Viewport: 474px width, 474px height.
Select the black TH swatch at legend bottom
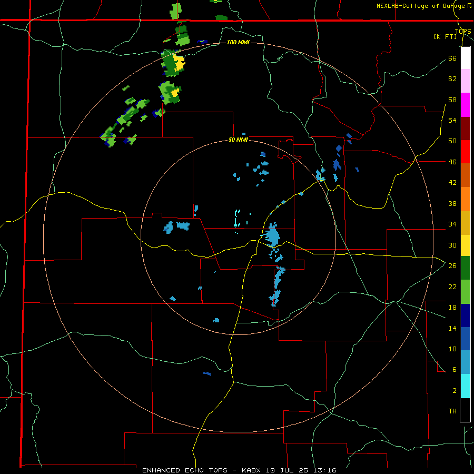(x=465, y=410)
